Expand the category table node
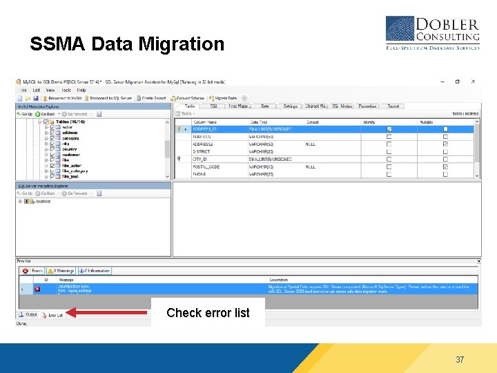 46,138
